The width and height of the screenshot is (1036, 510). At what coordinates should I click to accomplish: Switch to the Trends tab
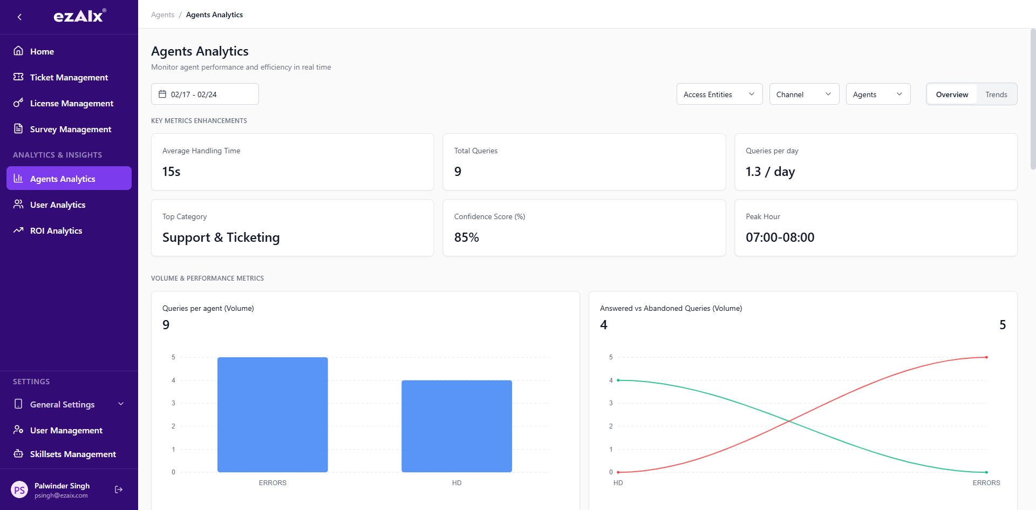[996, 94]
